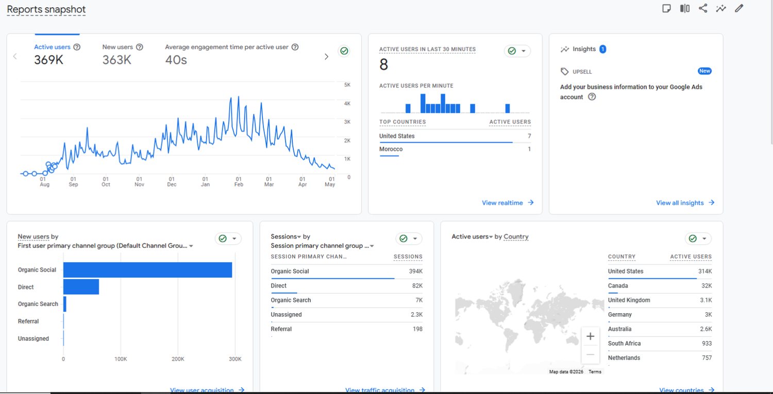773x394 pixels.
Task: Zoom out on the country map
Action: [591, 355]
